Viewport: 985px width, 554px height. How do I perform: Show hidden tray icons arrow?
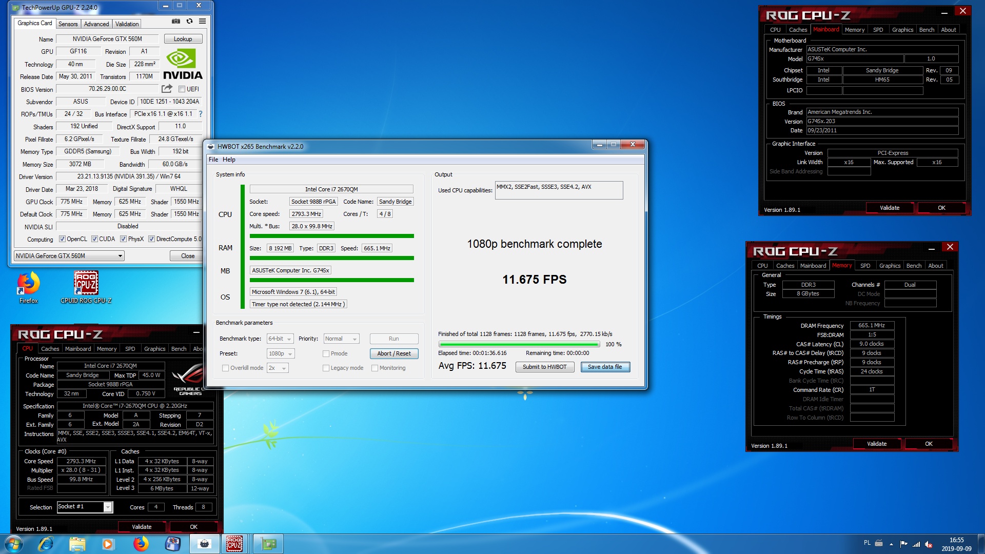(x=891, y=544)
